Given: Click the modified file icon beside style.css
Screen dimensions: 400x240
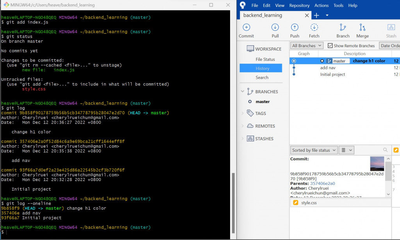Looking at the screenshot, I should coord(296,203).
